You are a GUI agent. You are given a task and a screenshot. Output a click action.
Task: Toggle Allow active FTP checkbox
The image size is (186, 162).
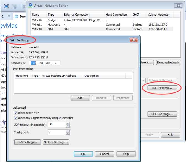click(16, 113)
